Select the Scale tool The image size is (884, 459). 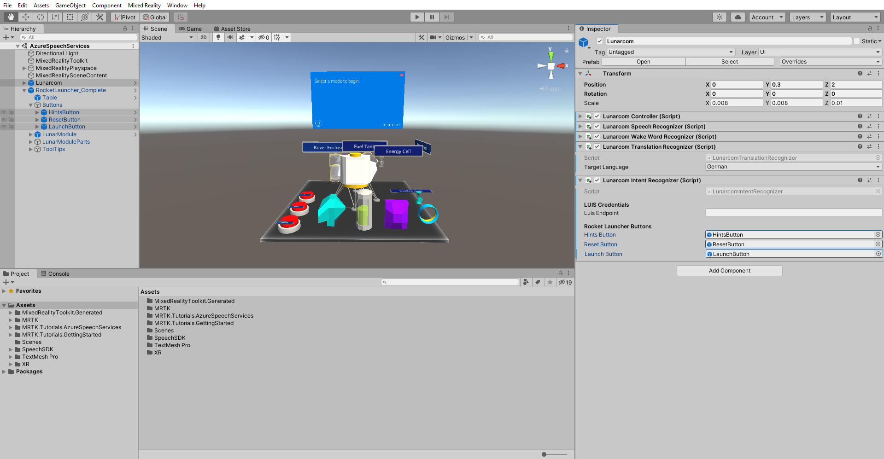(x=55, y=17)
